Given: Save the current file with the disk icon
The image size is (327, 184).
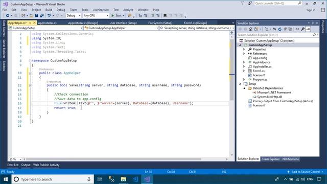Looking at the screenshot, I should (36, 16).
